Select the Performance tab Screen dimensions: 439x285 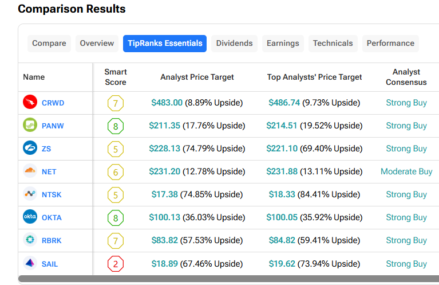click(390, 44)
